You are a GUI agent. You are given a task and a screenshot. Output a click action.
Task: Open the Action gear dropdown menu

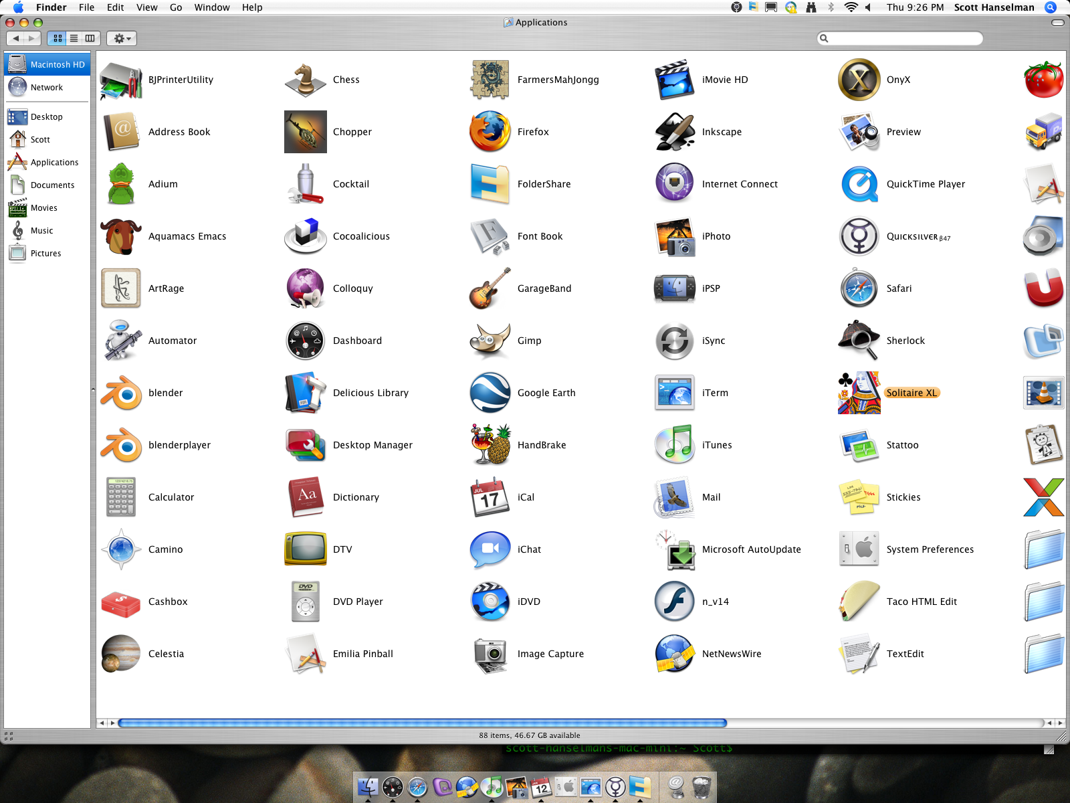pyautogui.click(x=122, y=38)
